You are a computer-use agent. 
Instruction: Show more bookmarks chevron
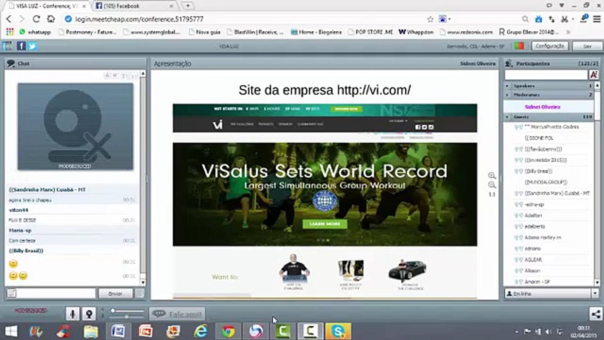click(568, 32)
